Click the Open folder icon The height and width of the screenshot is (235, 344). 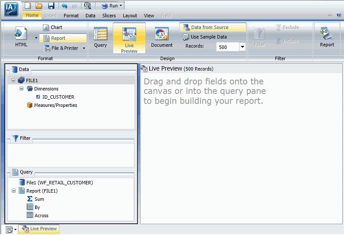click(39, 6)
